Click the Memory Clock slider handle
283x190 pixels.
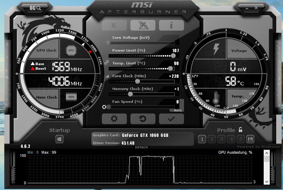click(x=130, y=94)
